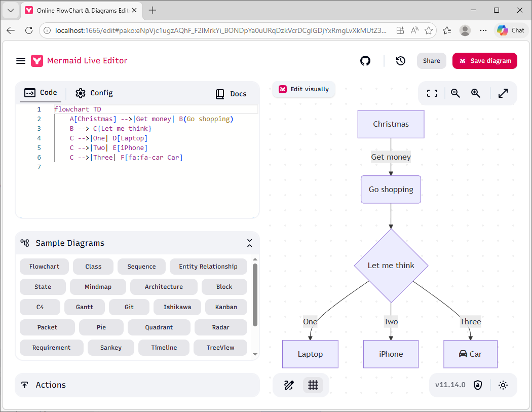The image size is (532, 412).
Task: Load the State sample diagram
Action: 43,287
